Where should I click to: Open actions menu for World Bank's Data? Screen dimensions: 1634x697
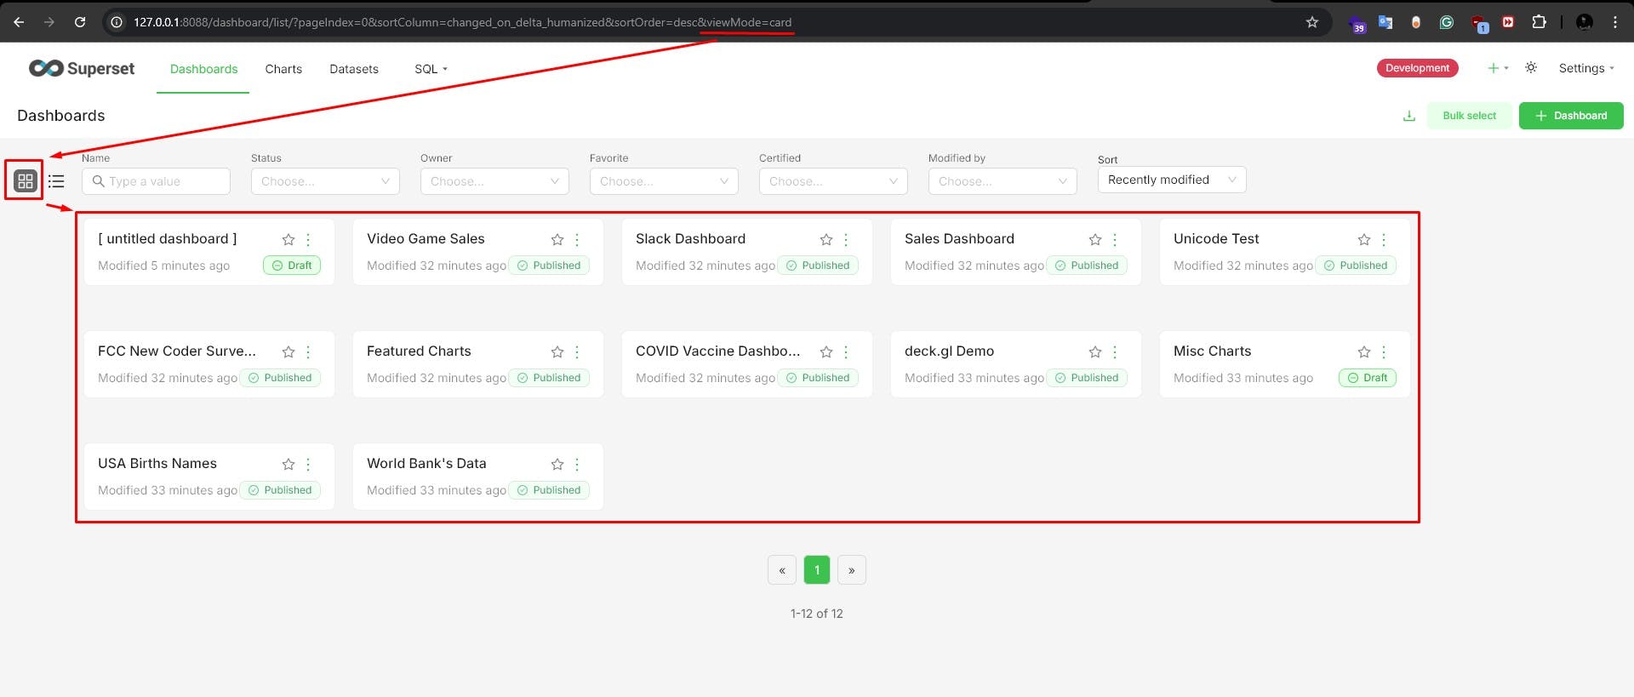[x=577, y=465]
